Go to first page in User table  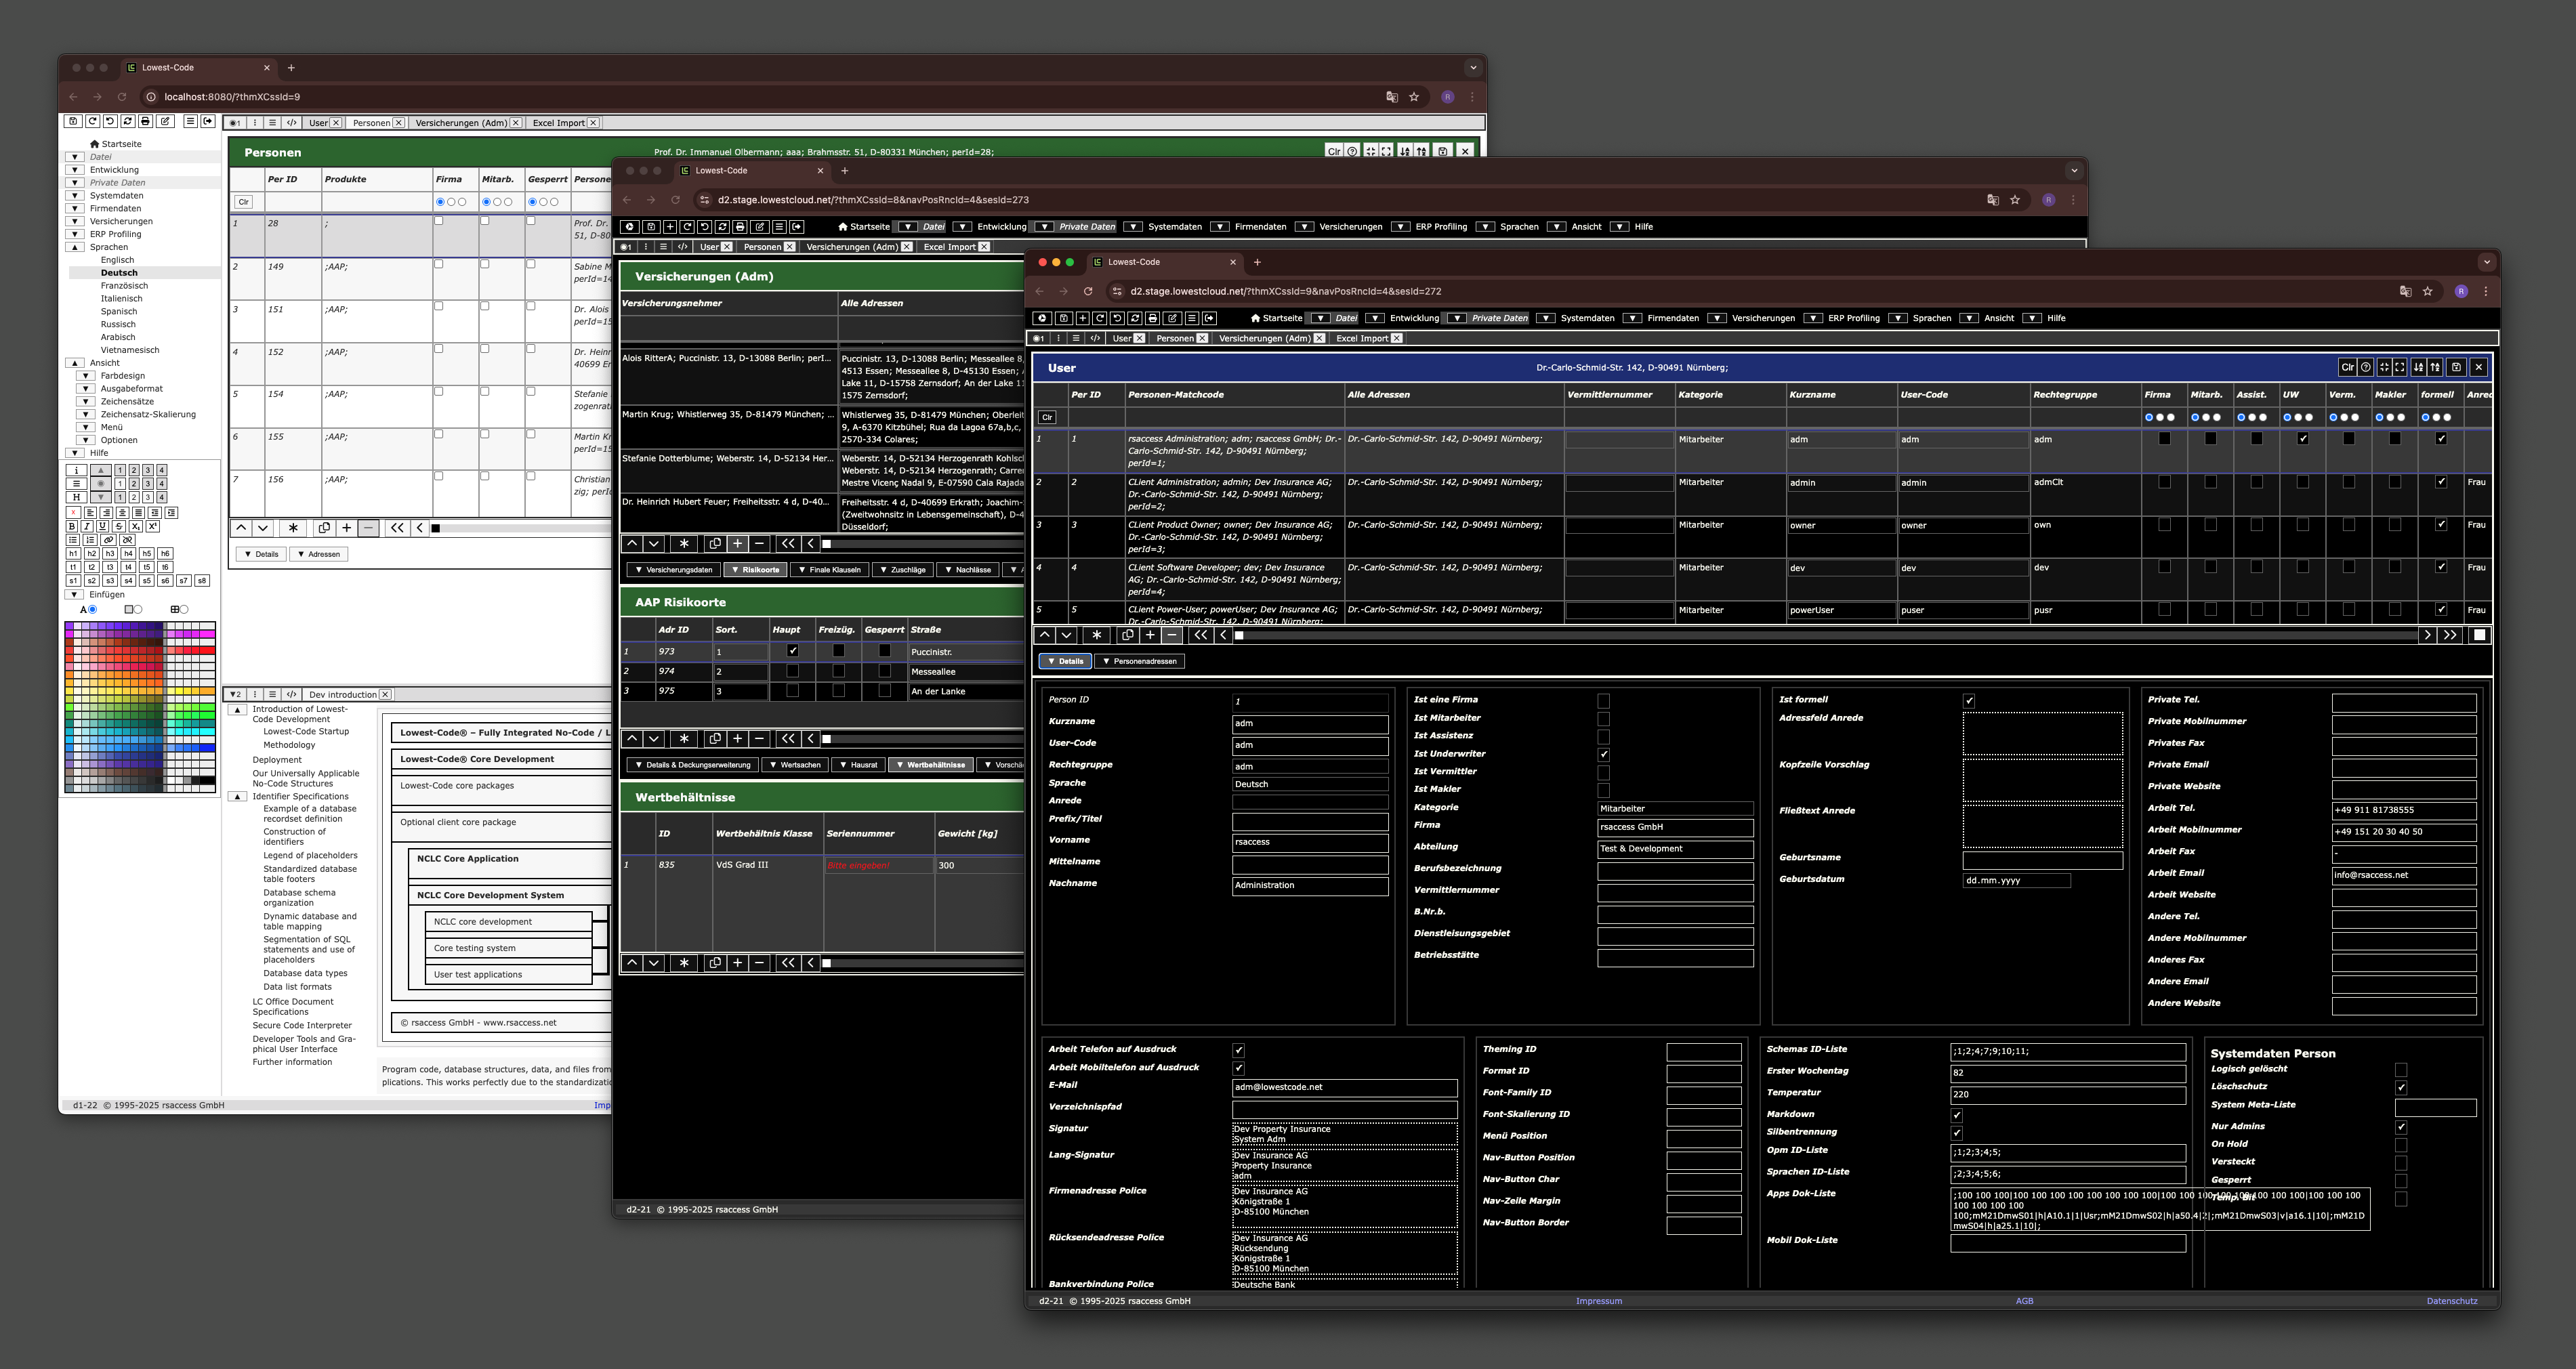click(x=1201, y=635)
